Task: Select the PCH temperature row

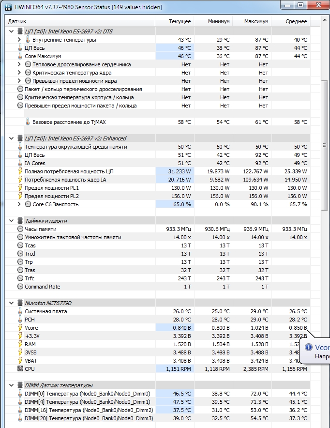Action: (x=158, y=320)
